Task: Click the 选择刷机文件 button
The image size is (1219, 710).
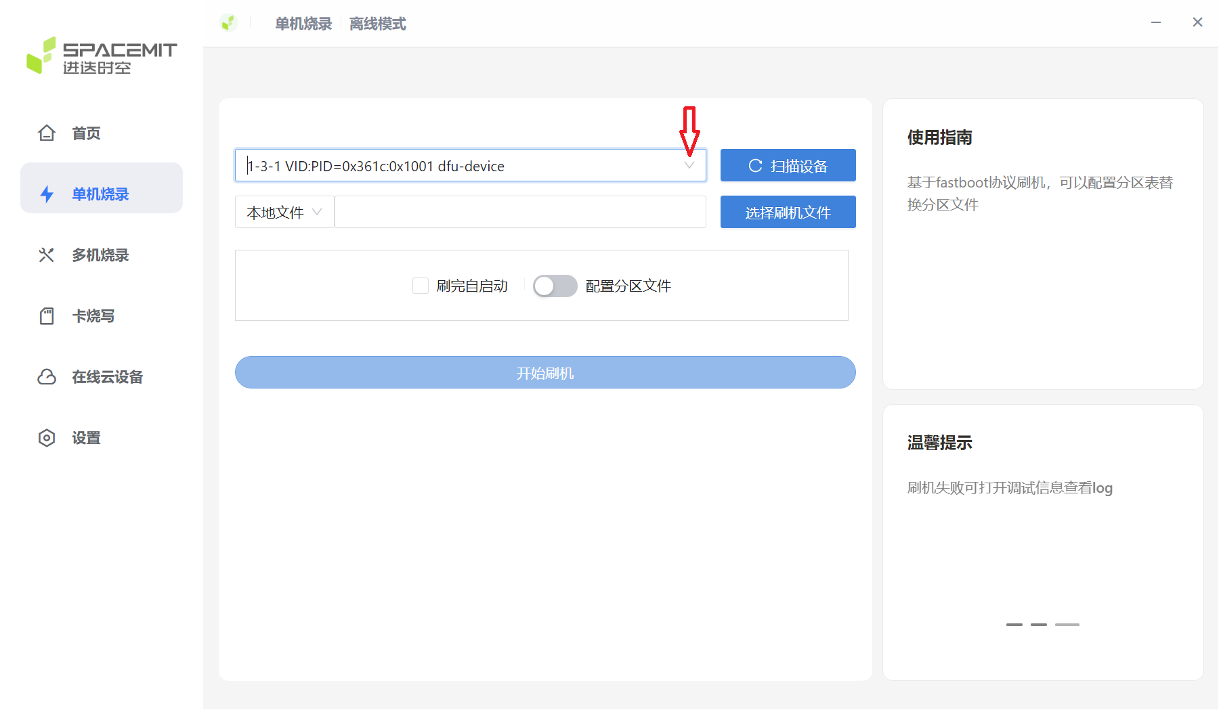Action: [788, 212]
